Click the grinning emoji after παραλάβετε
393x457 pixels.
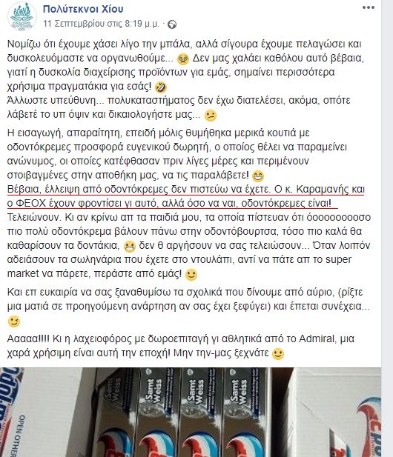pos(257,176)
